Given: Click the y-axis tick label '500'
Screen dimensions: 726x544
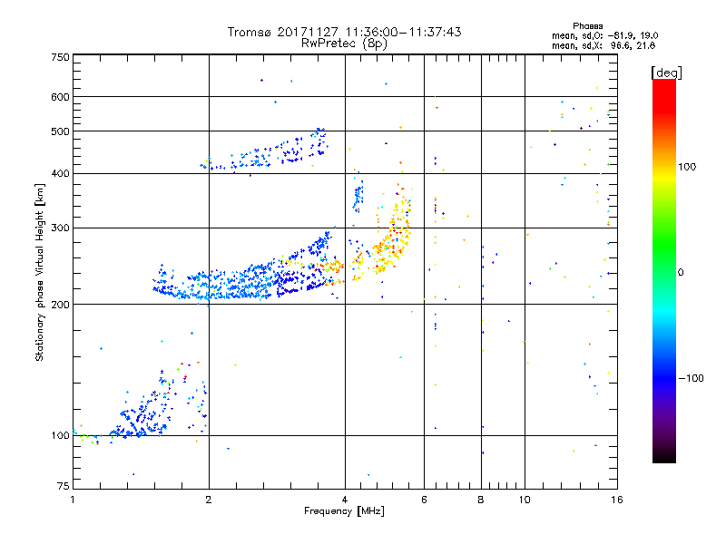Looking at the screenshot, I should point(61,131).
